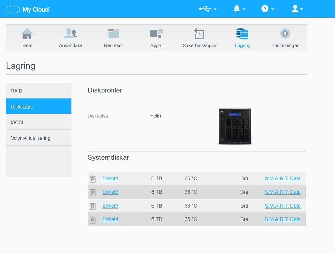Expand the notifications bell dropdown
Viewport: 335px width, 254px height.
click(x=239, y=9)
